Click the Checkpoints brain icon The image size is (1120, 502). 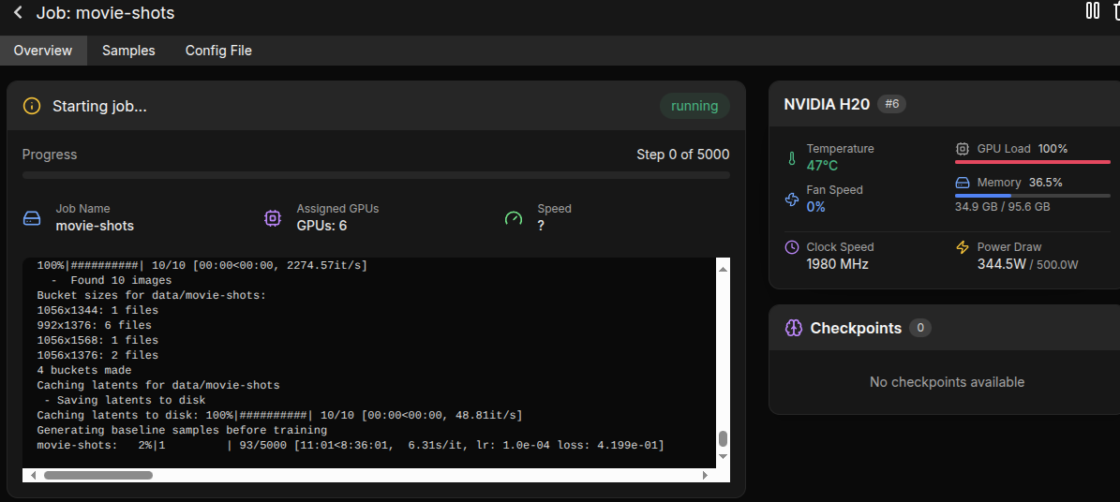point(793,328)
